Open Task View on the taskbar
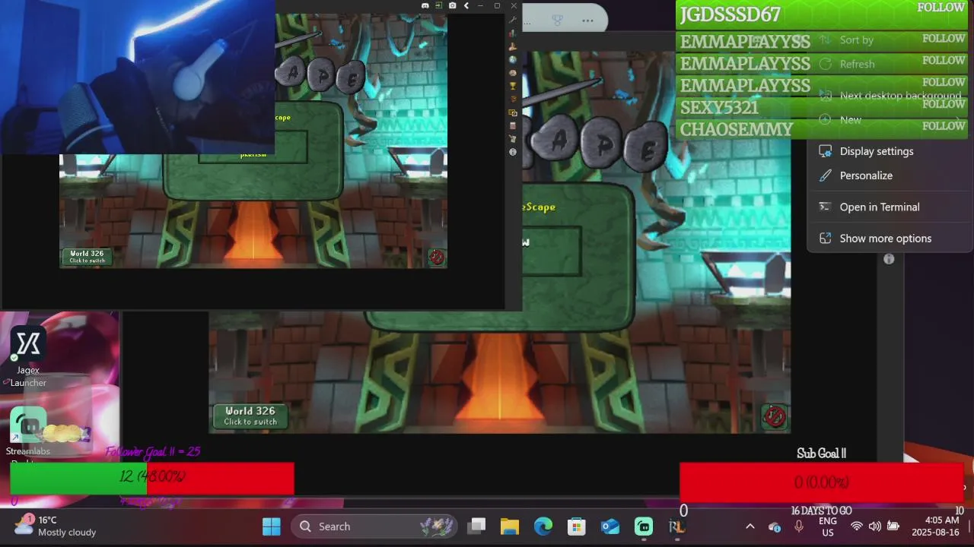 pyautogui.click(x=477, y=526)
